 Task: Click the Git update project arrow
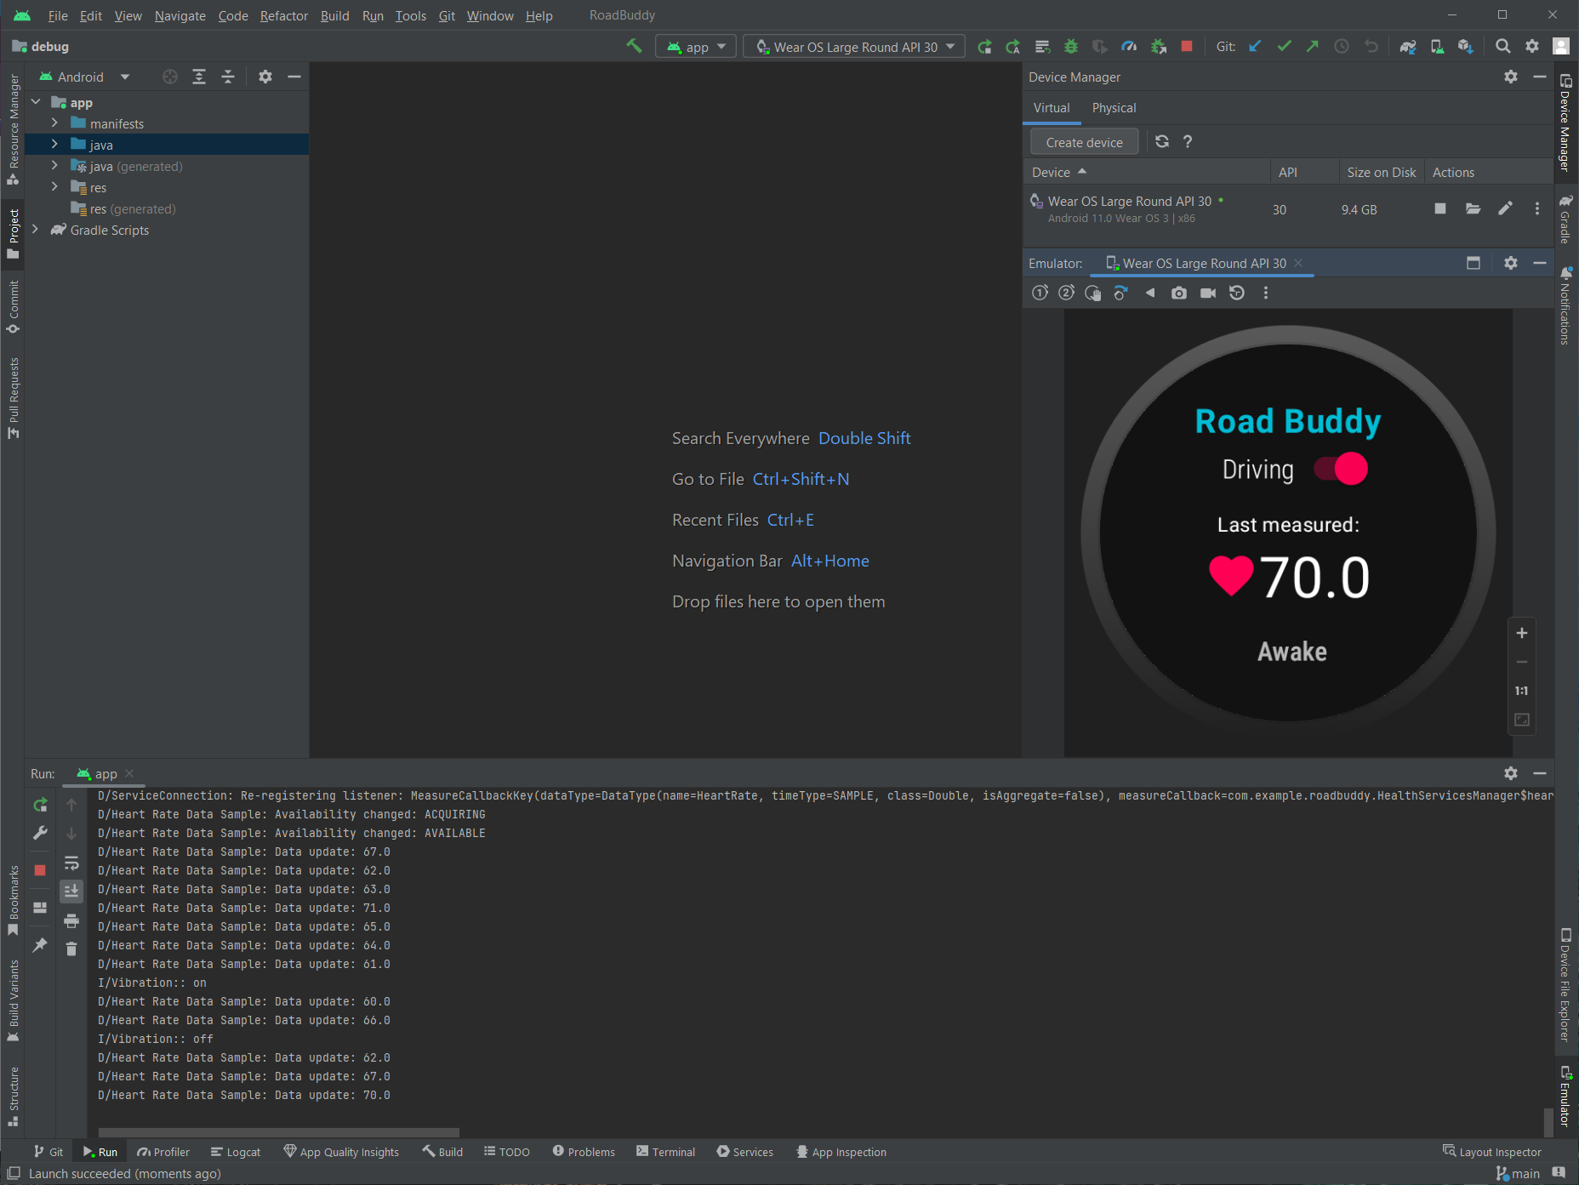click(1255, 47)
